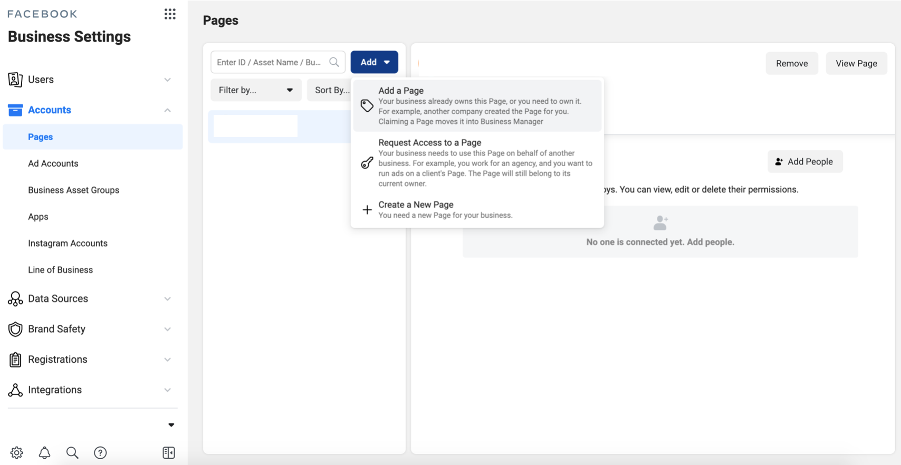
Task: Click the Users label in sidebar
Action: 41,80
